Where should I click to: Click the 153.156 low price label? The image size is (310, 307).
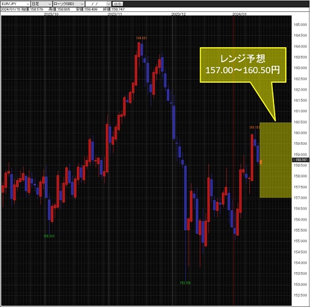(x=185, y=283)
